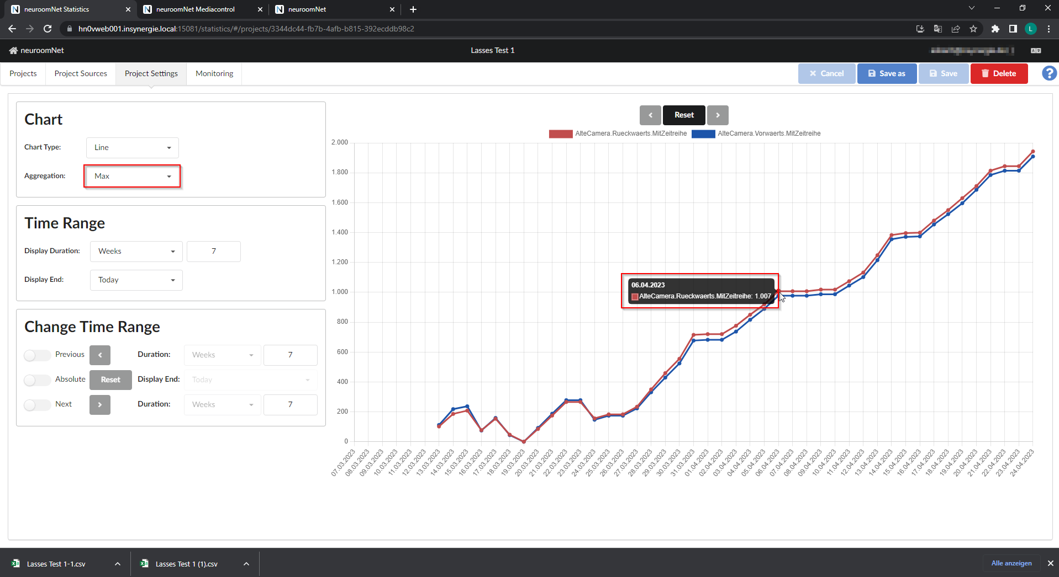Switch to the Monitoring tab
Screen dimensions: 1059x577
tap(214, 73)
